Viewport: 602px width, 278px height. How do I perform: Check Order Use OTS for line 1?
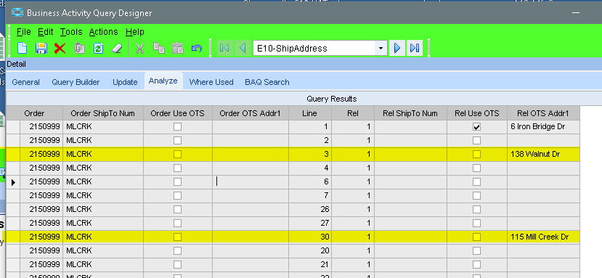tap(177, 127)
